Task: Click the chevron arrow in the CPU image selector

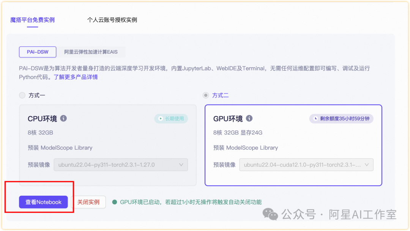Action: [x=181, y=165]
